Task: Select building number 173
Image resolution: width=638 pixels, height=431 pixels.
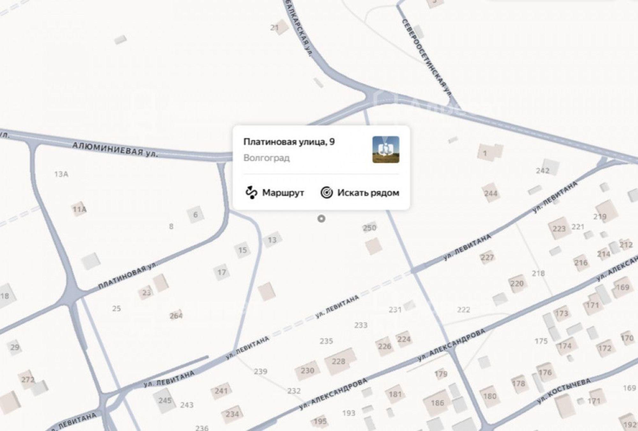Action: [562, 313]
